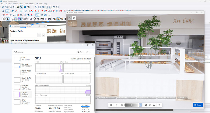Toggle X-Ray face style in SketchUp

(x=3, y=7)
